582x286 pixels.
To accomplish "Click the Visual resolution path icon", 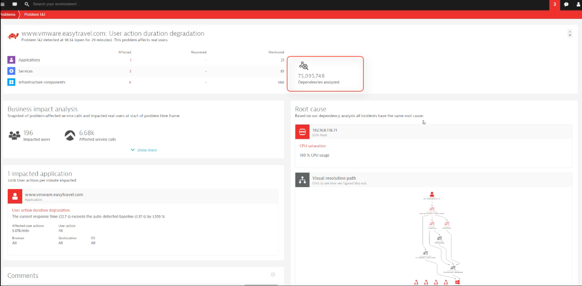I will pyautogui.click(x=302, y=180).
